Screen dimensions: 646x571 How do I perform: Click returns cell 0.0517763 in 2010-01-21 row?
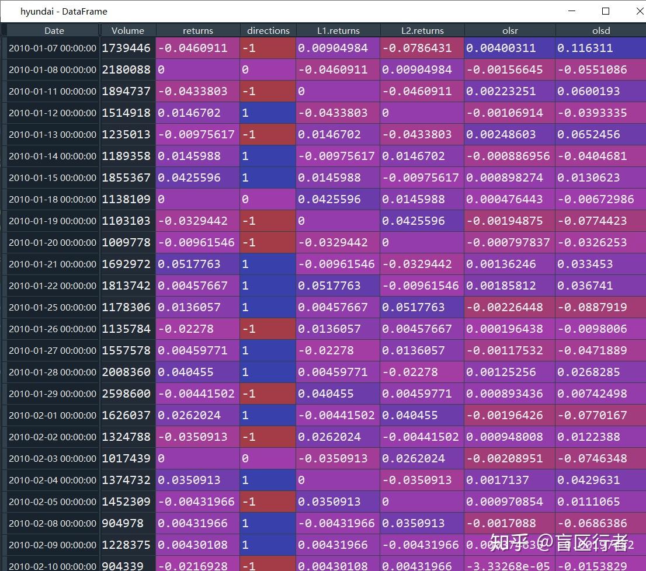198,264
